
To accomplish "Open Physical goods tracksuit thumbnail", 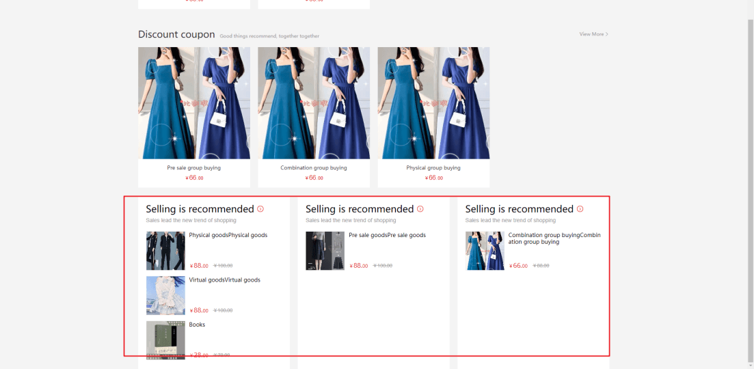I will click(x=165, y=251).
